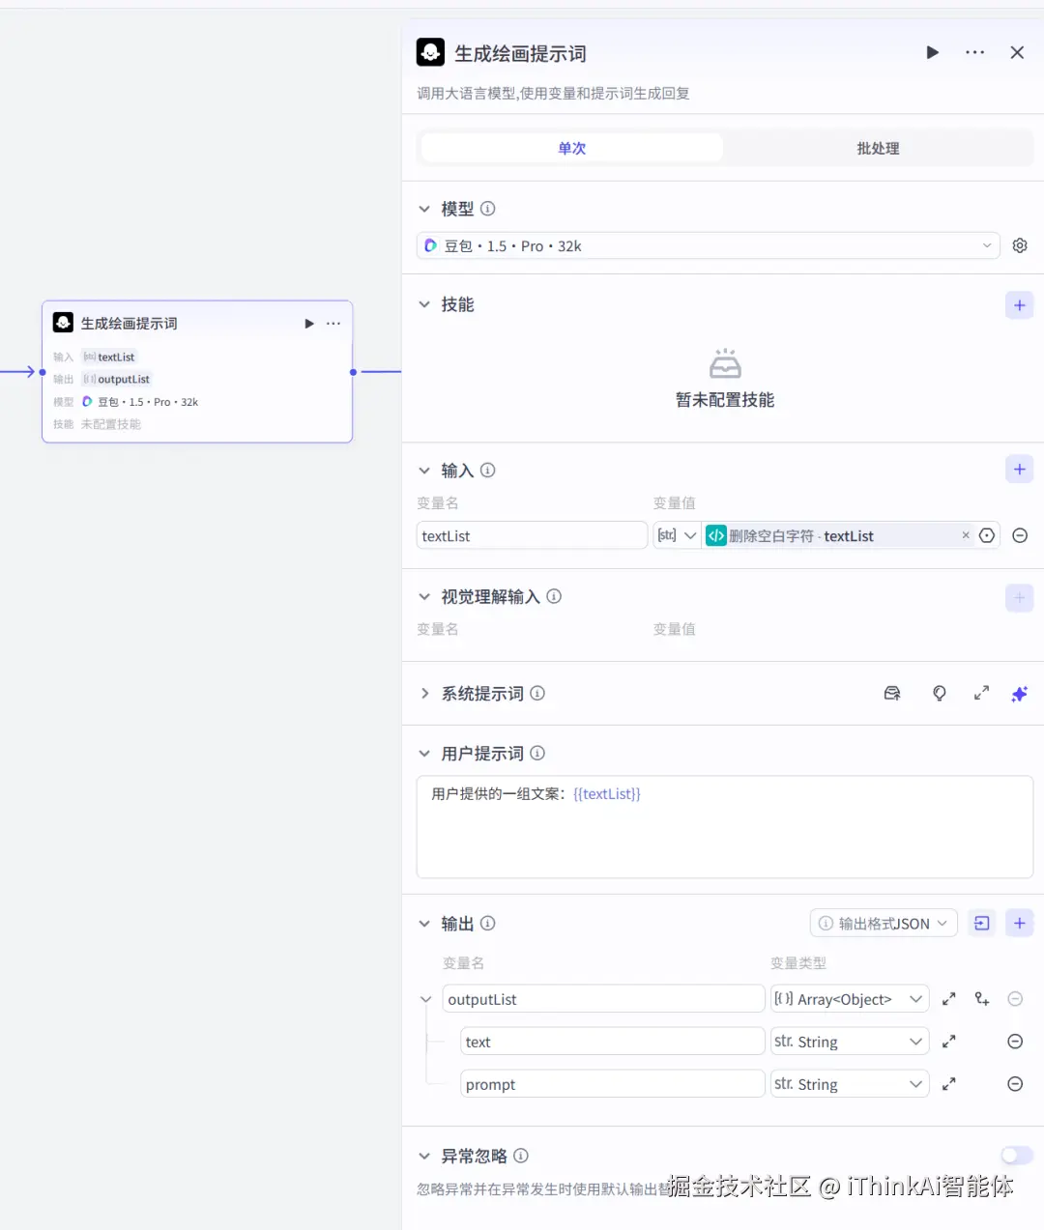Edit the prompt output field name
This screenshot has width=1044, height=1230.
(x=613, y=1084)
